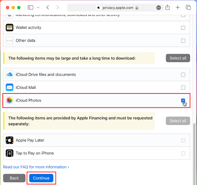Click the Tap to Pay on iPhone label

35,153
